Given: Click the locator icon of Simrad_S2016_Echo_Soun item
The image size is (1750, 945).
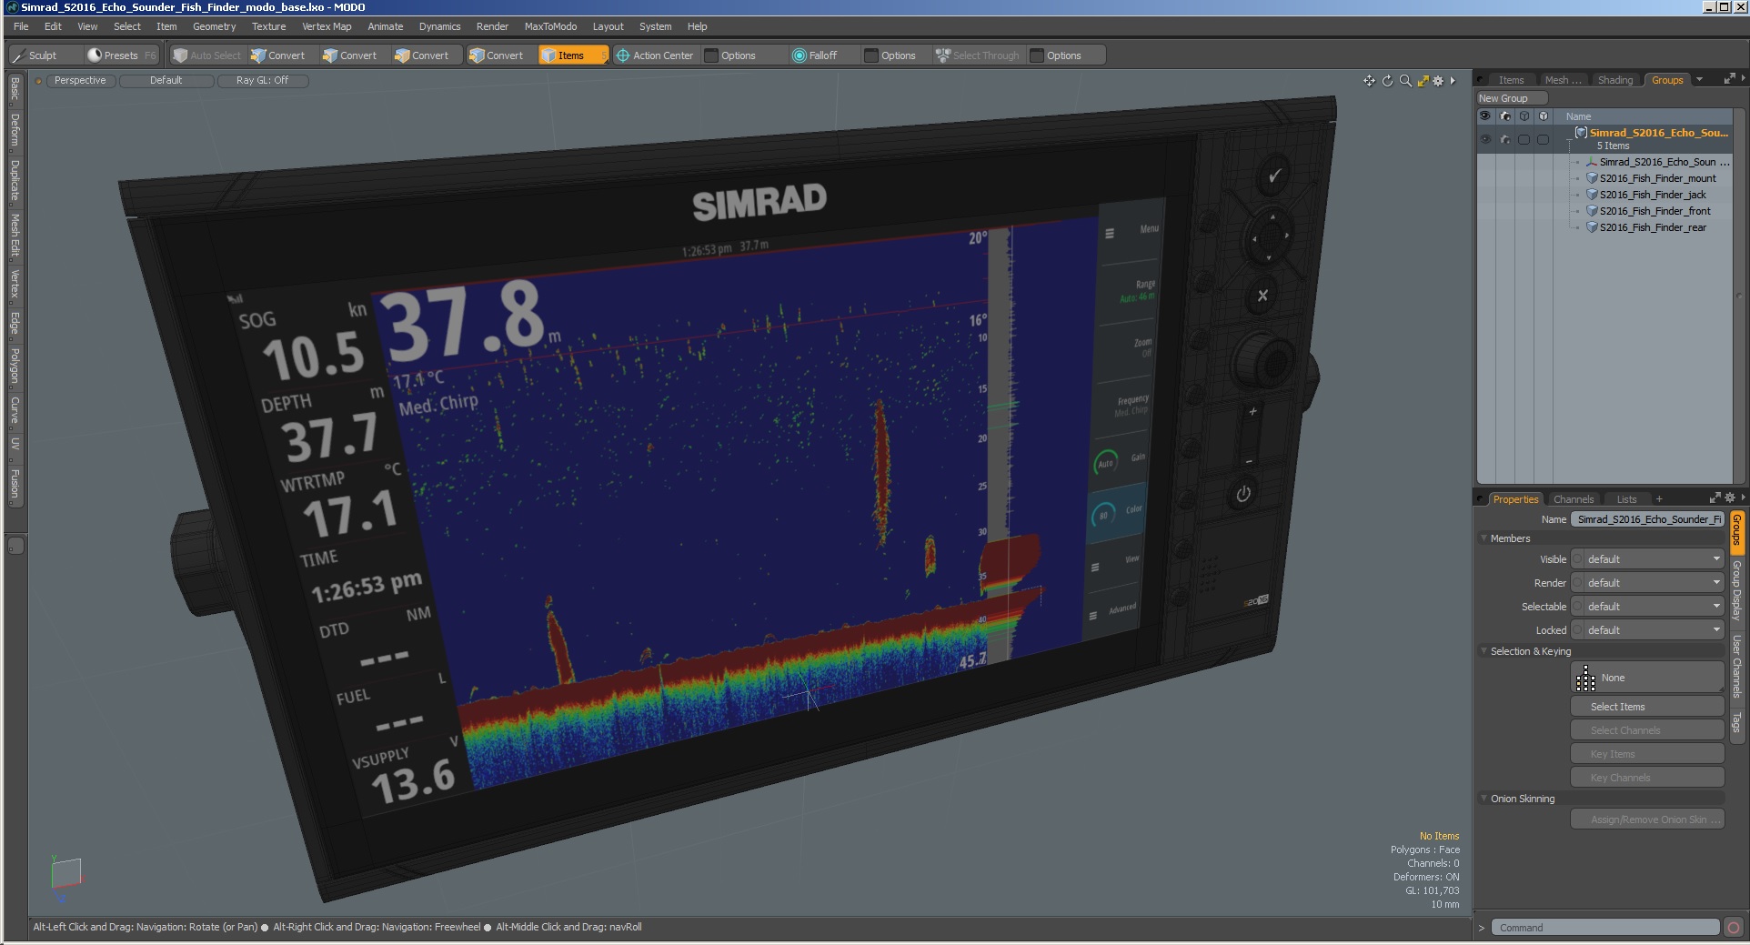Looking at the screenshot, I should 1592,162.
